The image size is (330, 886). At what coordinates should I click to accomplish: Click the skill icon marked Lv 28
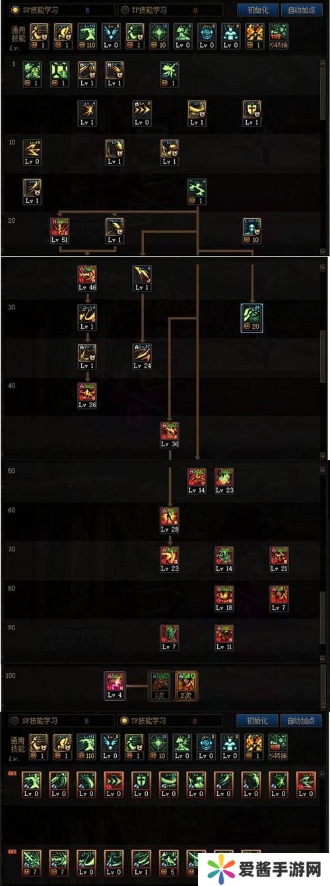click(170, 520)
